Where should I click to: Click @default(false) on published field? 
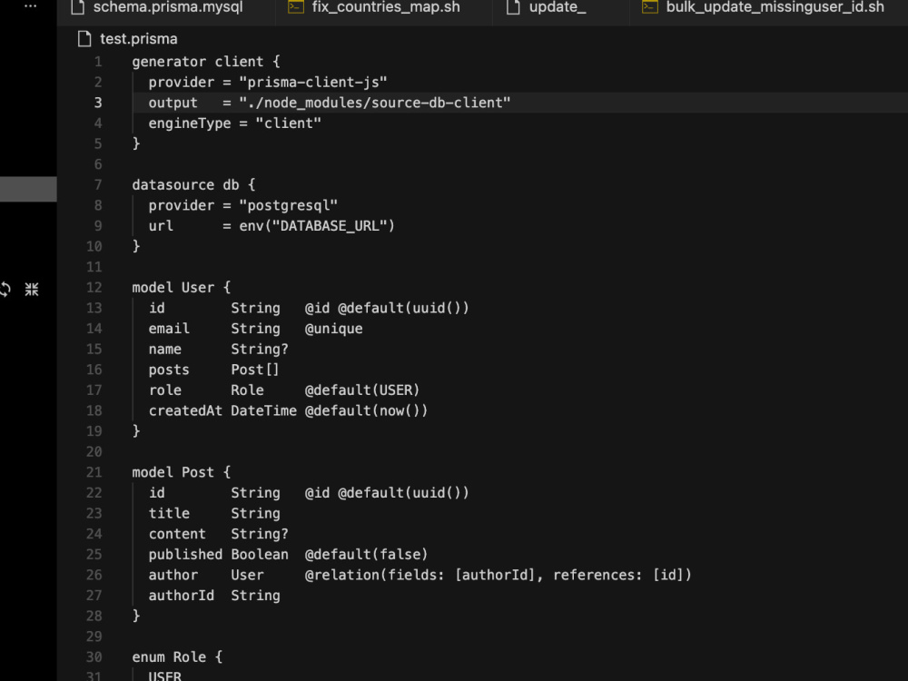tap(366, 554)
